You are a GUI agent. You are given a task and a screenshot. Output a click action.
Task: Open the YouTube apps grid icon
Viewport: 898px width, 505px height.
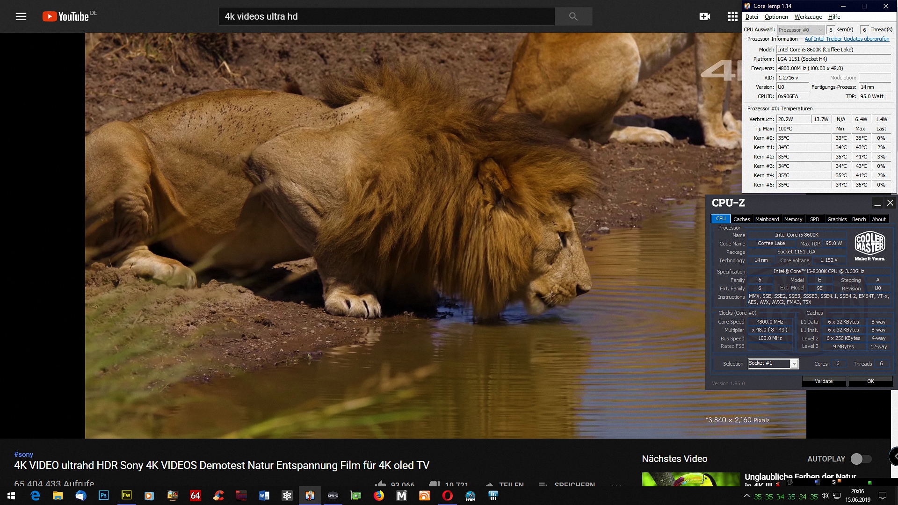coord(732,16)
